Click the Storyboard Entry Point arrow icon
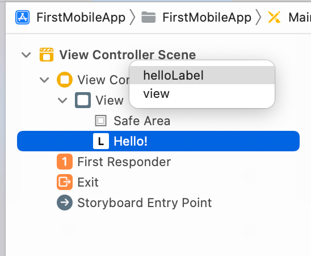The width and height of the screenshot is (311, 256). coord(65,203)
